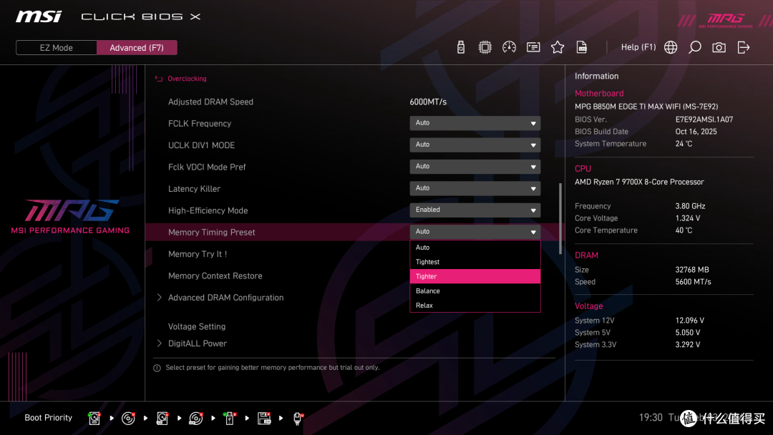Open the settings profile card icon
This screenshot has width=773, height=435.
coord(533,47)
